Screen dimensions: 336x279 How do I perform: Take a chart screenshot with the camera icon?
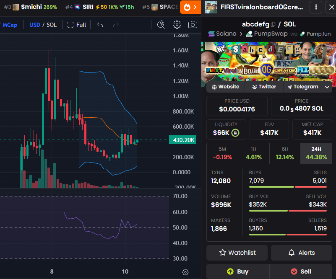(x=193, y=25)
